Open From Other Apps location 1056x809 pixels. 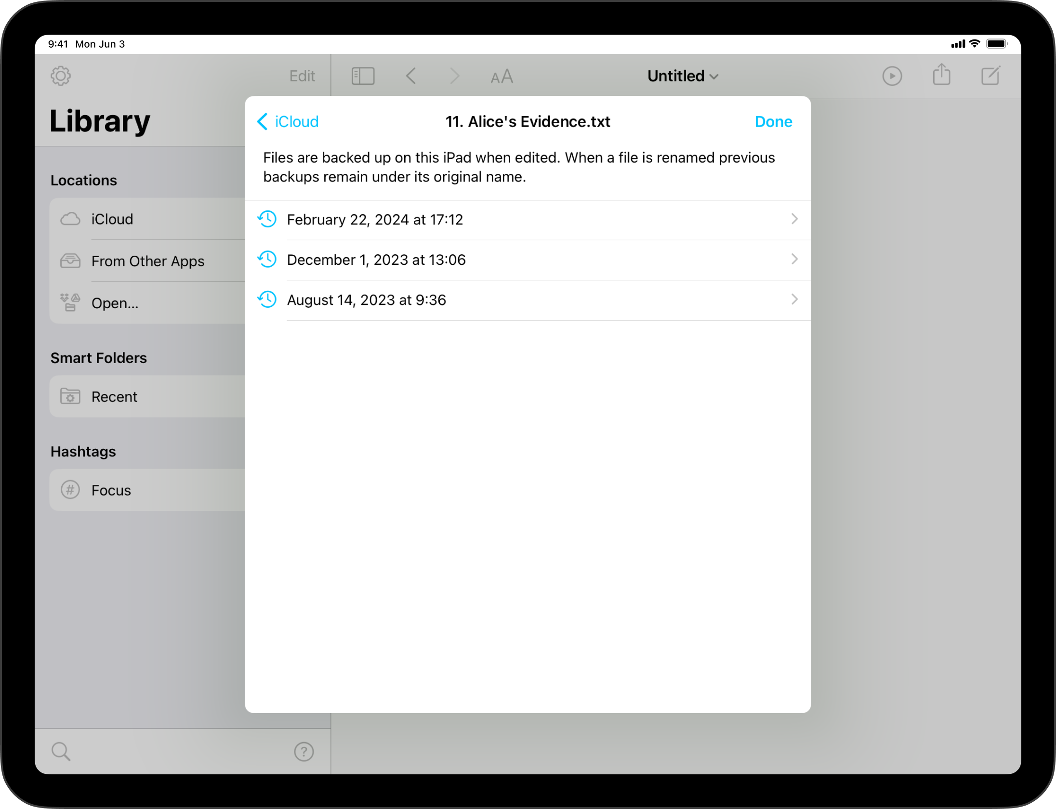click(x=147, y=261)
